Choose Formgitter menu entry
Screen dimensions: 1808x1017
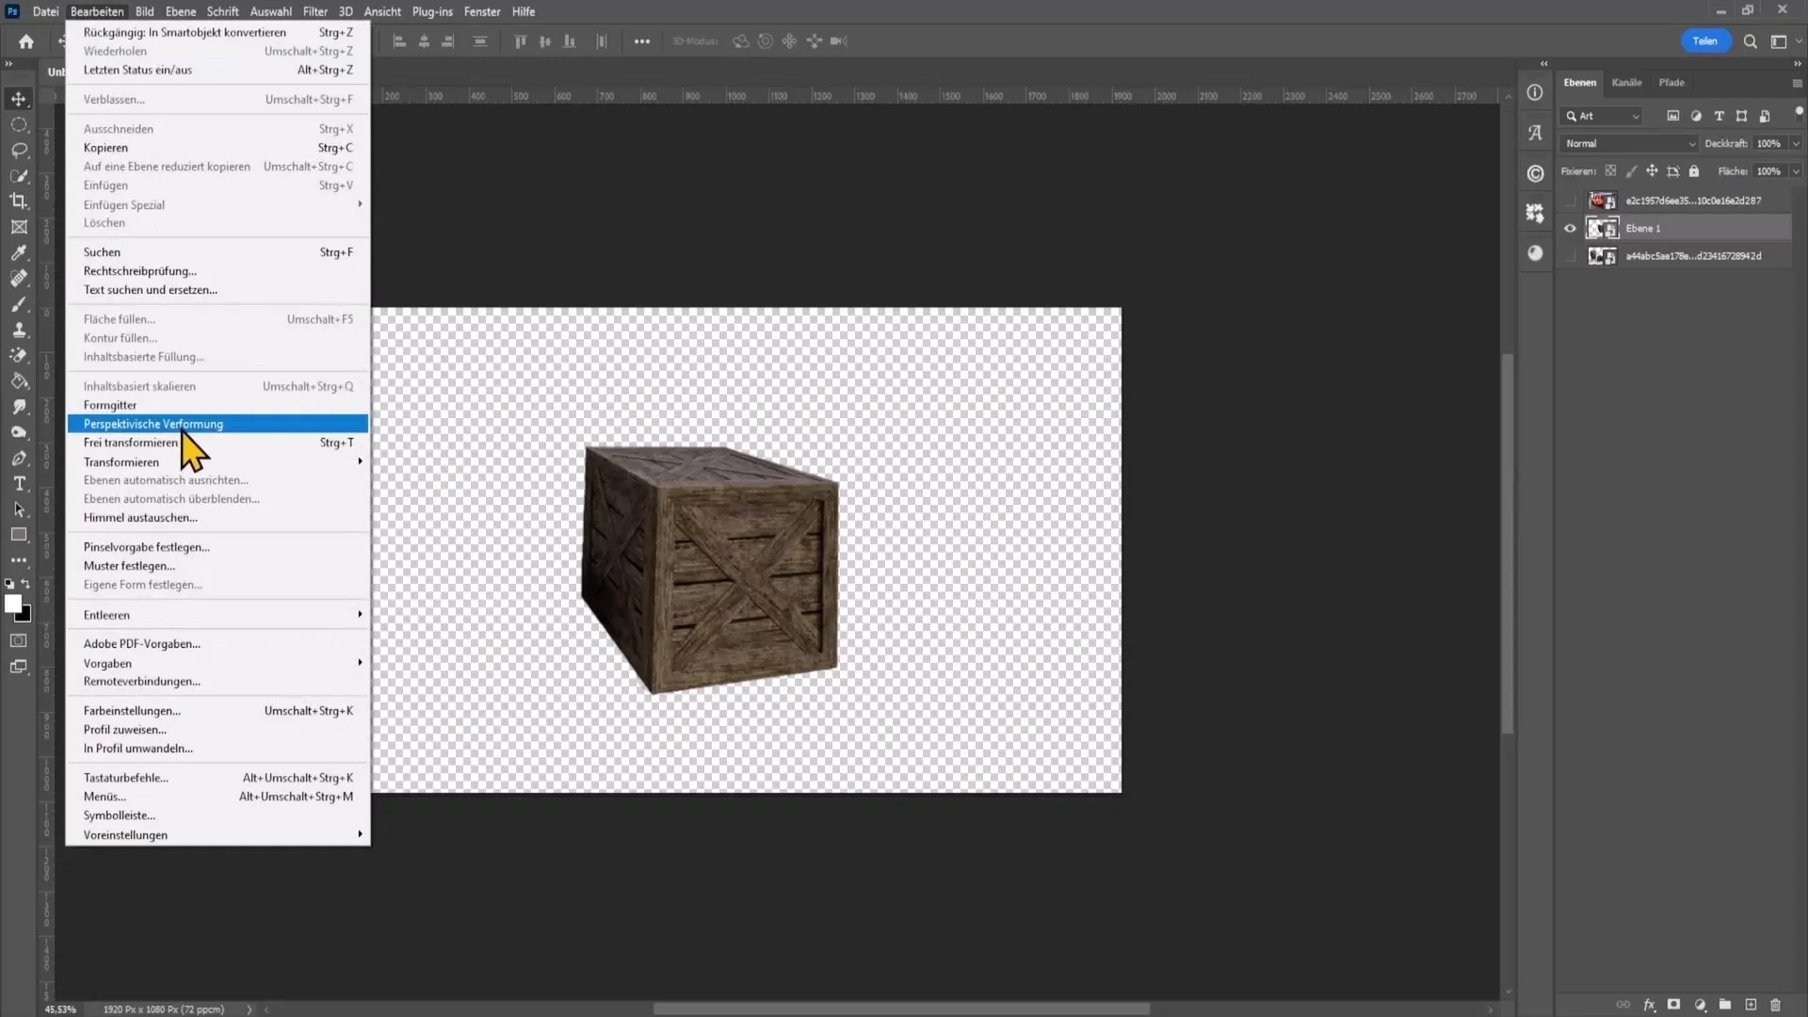(x=218, y=405)
